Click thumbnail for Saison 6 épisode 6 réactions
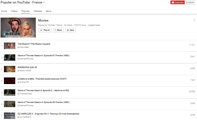The image size is (197, 120). (x=9, y=92)
